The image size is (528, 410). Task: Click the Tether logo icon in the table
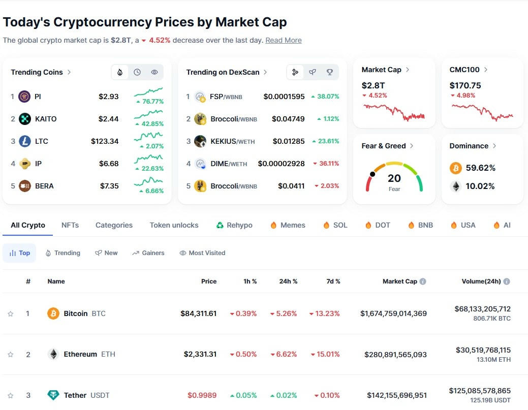click(x=53, y=395)
